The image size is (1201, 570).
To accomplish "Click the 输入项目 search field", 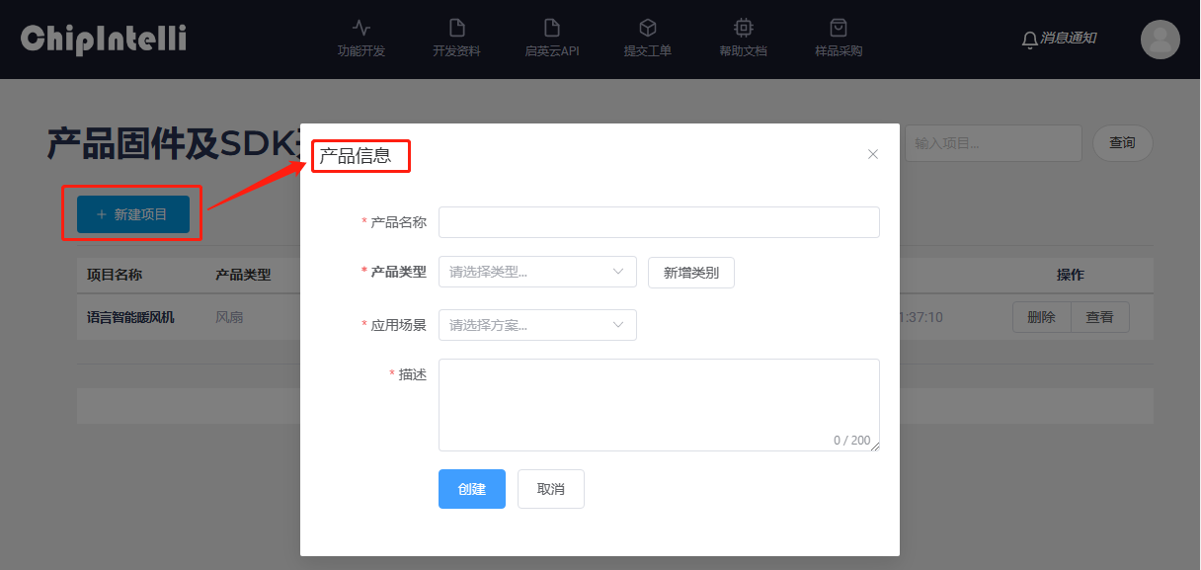I will pos(993,143).
